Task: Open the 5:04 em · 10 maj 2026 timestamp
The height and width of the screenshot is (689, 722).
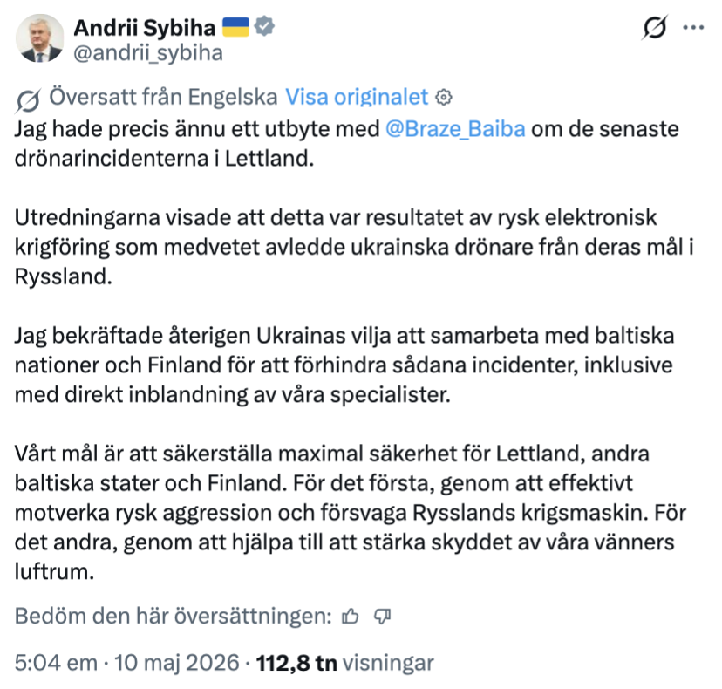Action: click(x=126, y=663)
